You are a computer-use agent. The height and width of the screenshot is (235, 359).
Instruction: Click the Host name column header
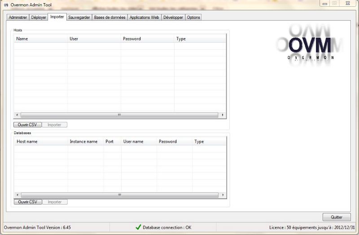click(41, 141)
